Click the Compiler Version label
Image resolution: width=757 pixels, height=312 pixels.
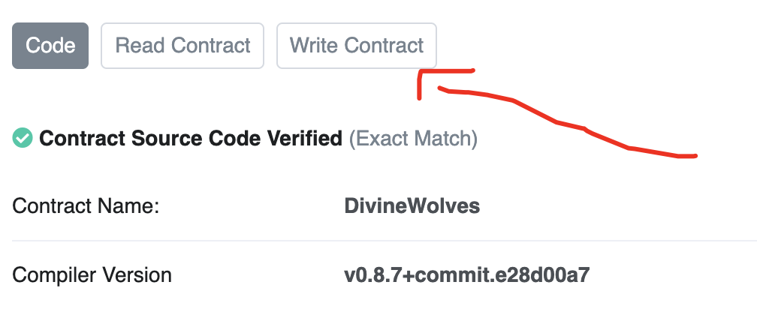[92, 274]
